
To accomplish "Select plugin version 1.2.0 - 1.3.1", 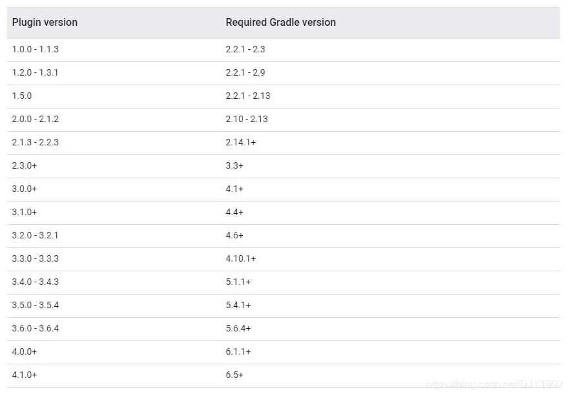I will (35, 73).
